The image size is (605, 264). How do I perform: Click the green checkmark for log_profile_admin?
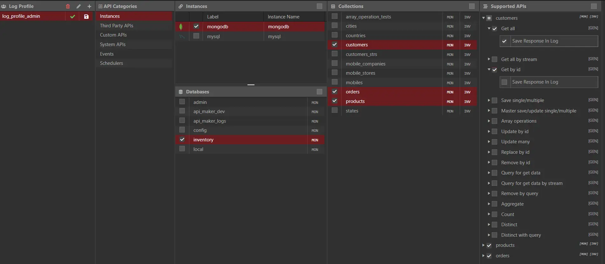[73, 17]
